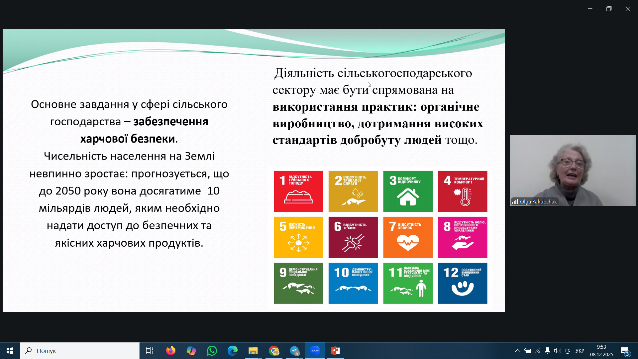Open the Task View button
638x359 pixels.
[150, 351]
